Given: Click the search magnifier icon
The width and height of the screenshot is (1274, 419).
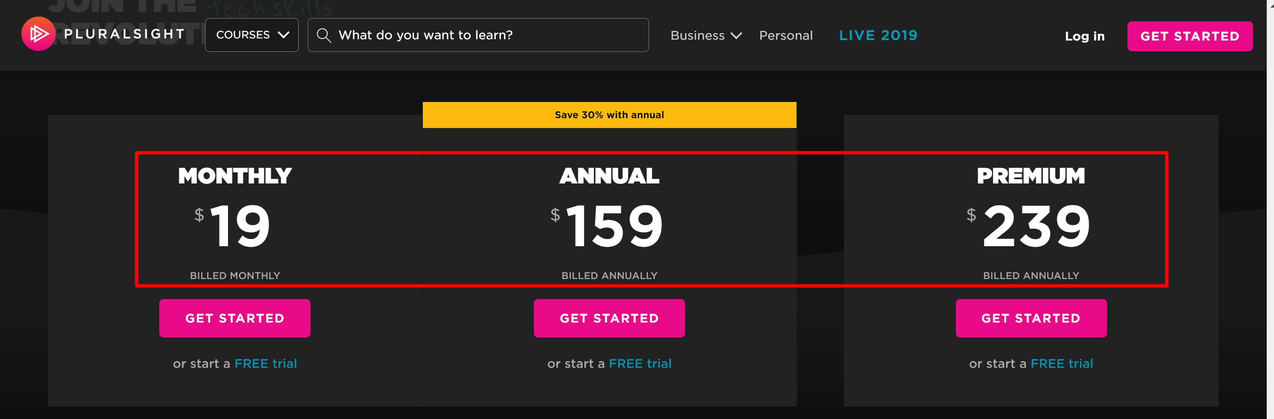Looking at the screenshot, I should [323, 35].
